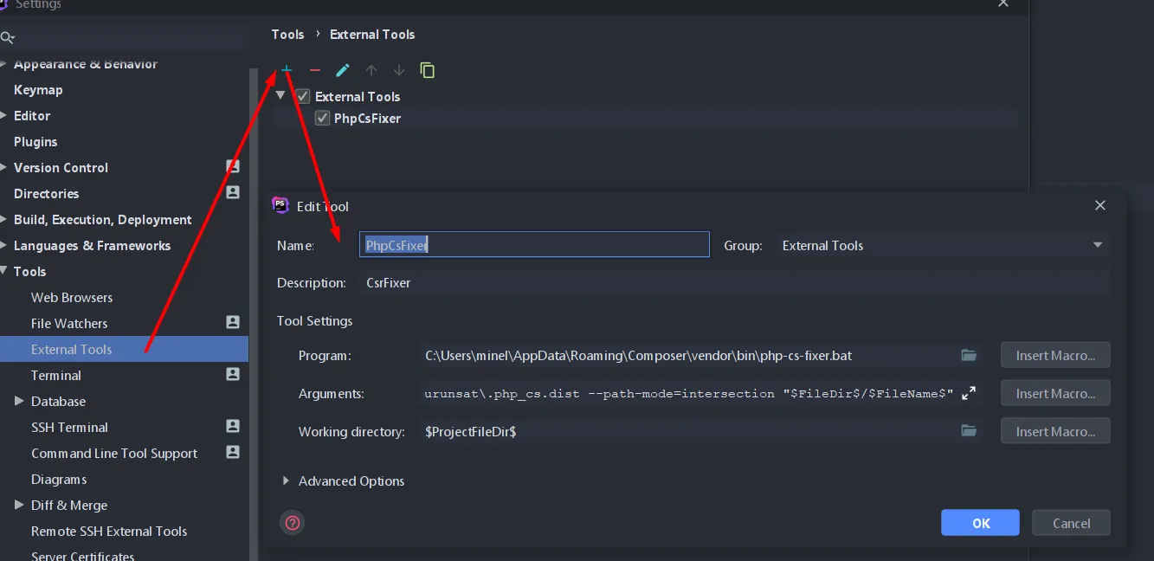Edit tool using the pencil icon

[343, 70]
